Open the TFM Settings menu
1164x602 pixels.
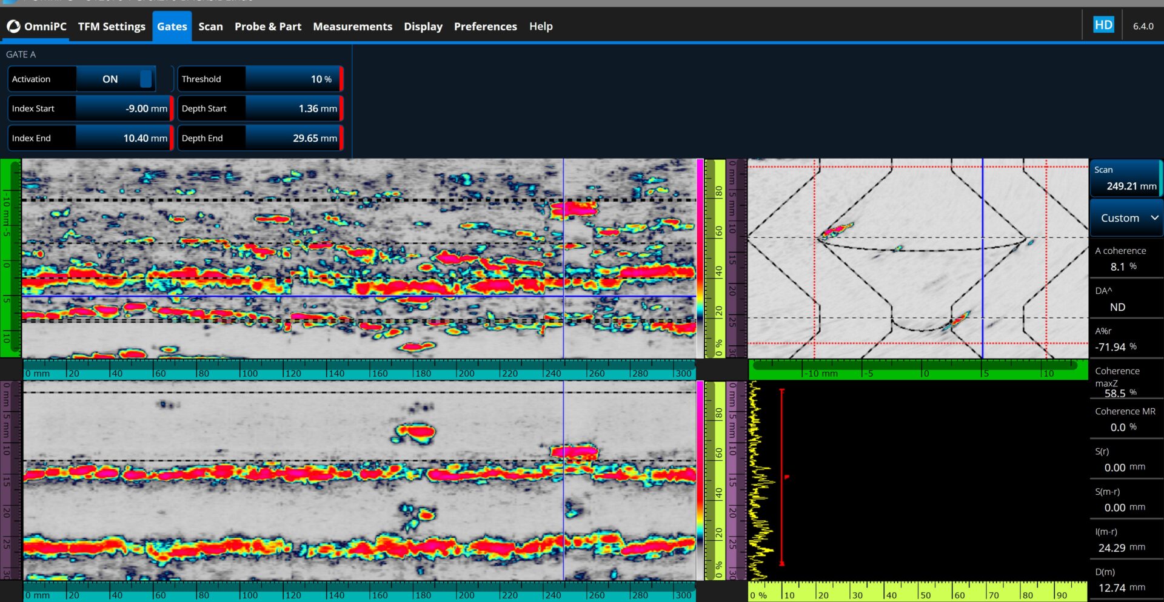112,27
